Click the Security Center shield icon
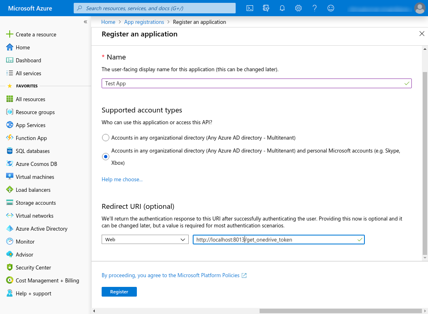The image size is (428, 314). click(10, 267)
